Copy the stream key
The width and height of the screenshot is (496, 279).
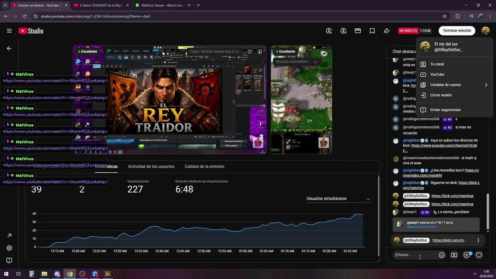260,52
